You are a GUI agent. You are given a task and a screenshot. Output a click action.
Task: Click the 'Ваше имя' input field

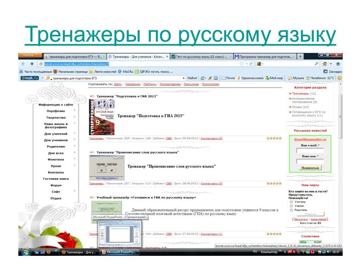(x=310, y=162)
